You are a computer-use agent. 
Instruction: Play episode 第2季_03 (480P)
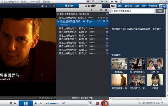click(x=82, y=29)
